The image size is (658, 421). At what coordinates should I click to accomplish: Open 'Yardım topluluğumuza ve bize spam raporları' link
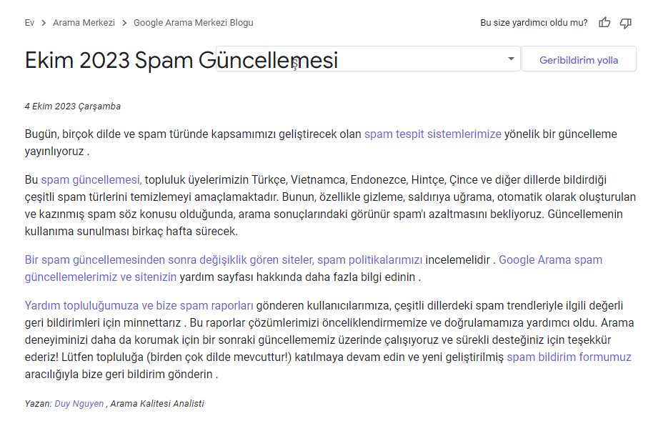(139, 306)
